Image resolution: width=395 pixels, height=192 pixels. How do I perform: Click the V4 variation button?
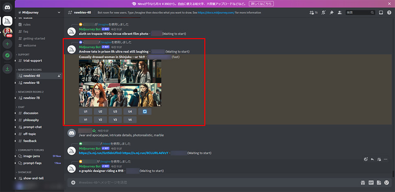[130, 120]
